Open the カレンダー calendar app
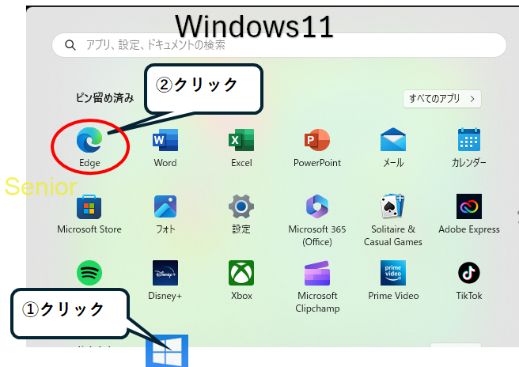The width and height of the screenshot is (519, 367). [469, 140]
